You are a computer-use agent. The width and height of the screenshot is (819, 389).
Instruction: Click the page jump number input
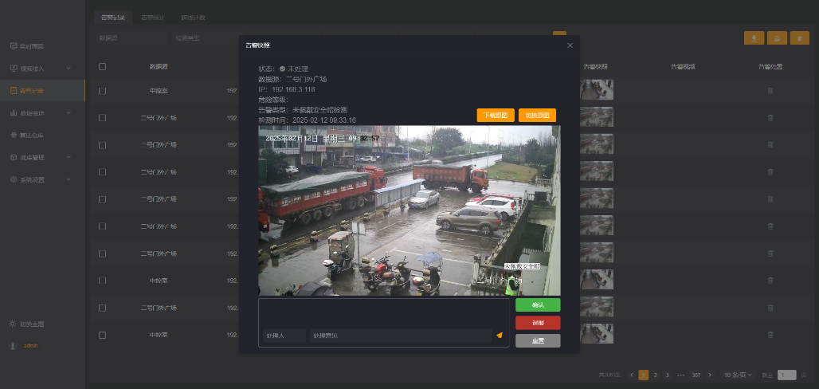786,375
